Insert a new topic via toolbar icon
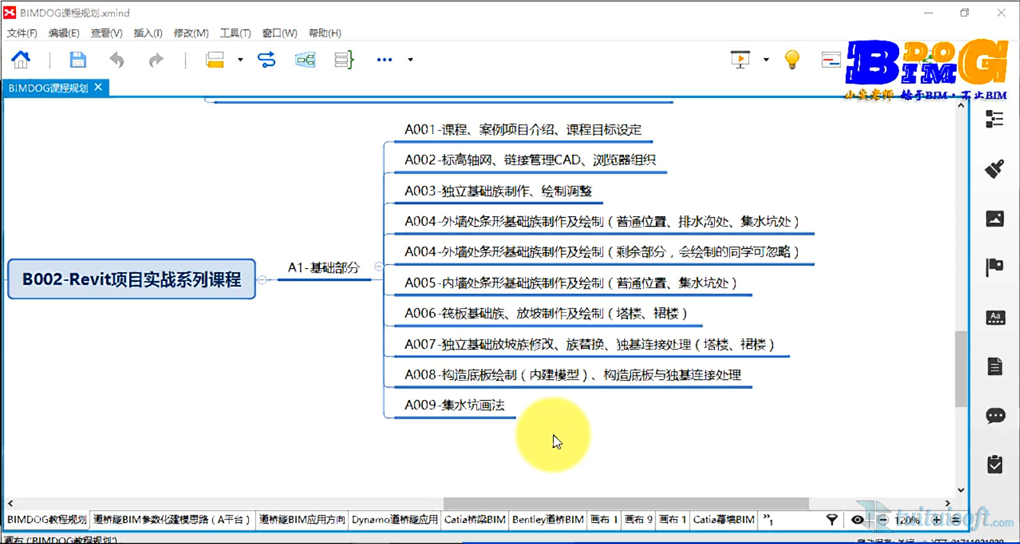This screenshot has height=544, width=1020. (215, 60)
